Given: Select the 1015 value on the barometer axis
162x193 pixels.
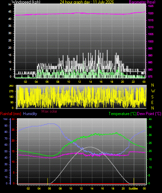Looking at the screenshot, I should tap(151, 20).
